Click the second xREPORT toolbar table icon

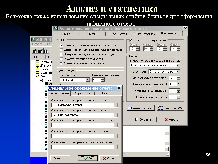(41, 51)
